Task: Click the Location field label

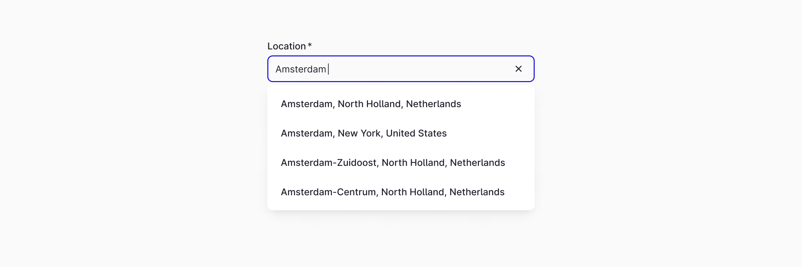Action: pyautogui.click(x=286, y=46)
